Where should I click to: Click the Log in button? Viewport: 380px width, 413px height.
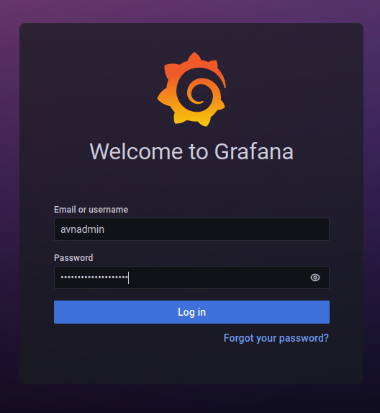191,312
